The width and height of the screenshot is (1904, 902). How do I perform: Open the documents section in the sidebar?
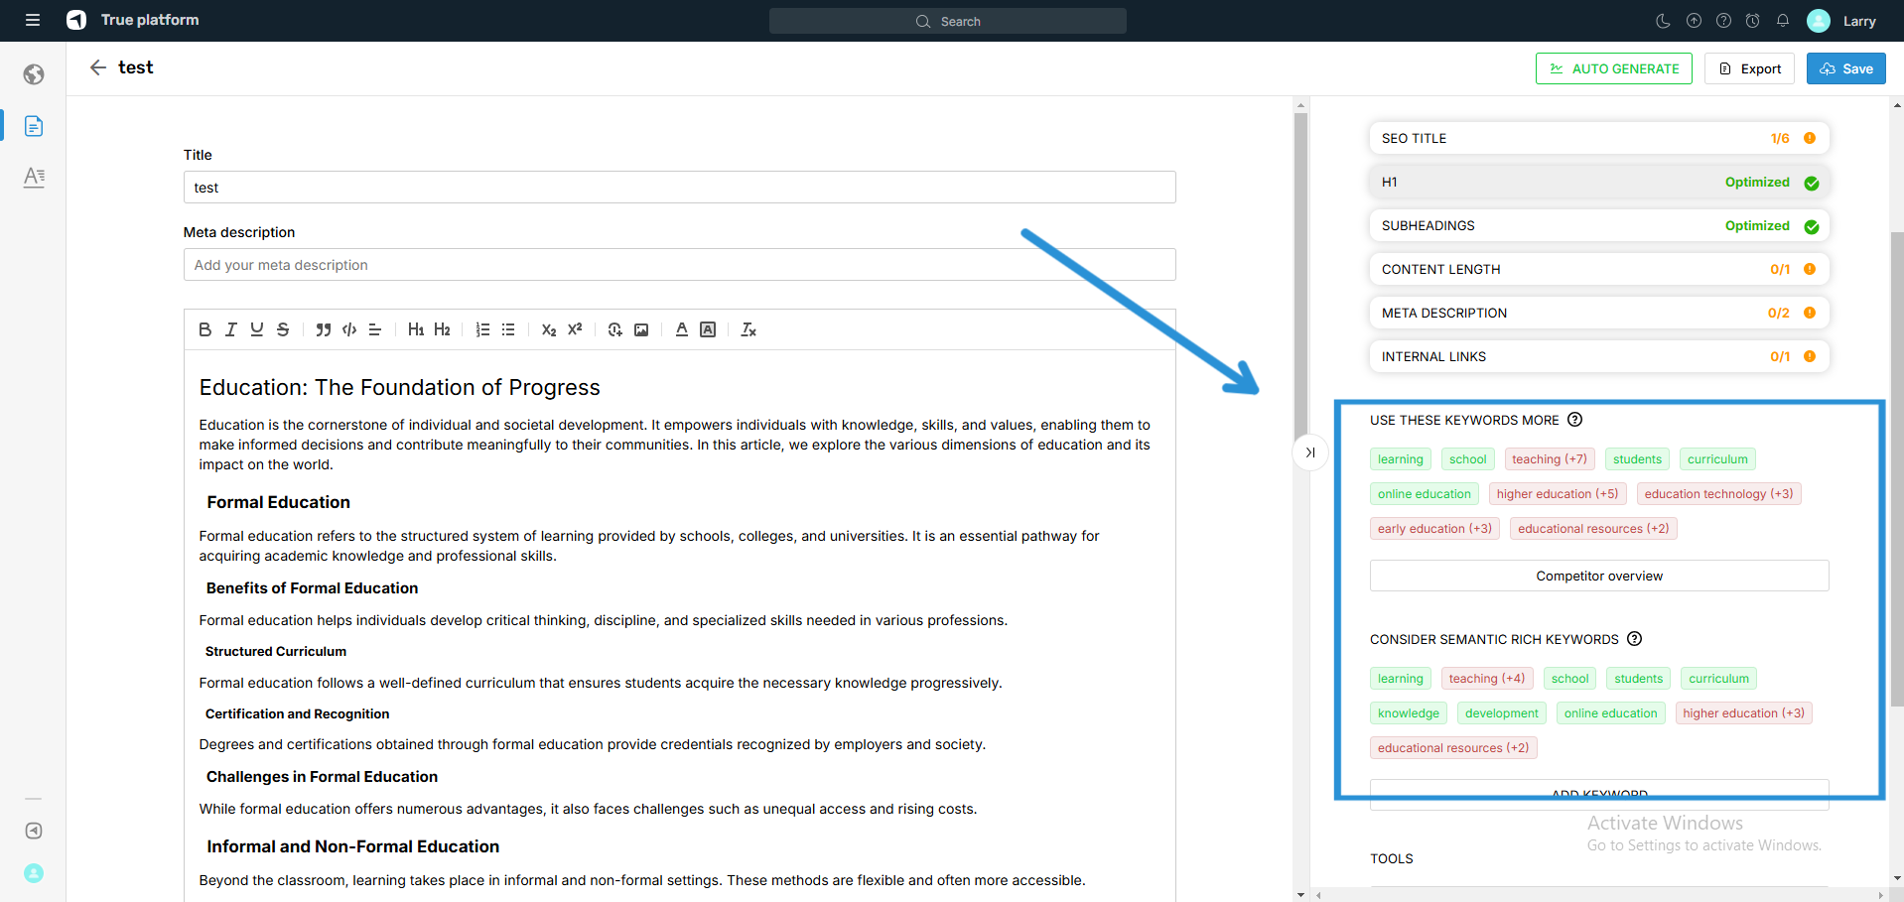tap(34, 126)
